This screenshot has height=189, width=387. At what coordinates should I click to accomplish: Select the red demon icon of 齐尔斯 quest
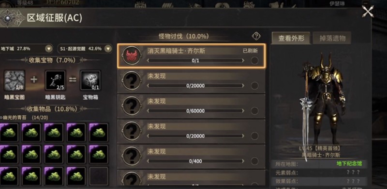[x=132, y=55]
